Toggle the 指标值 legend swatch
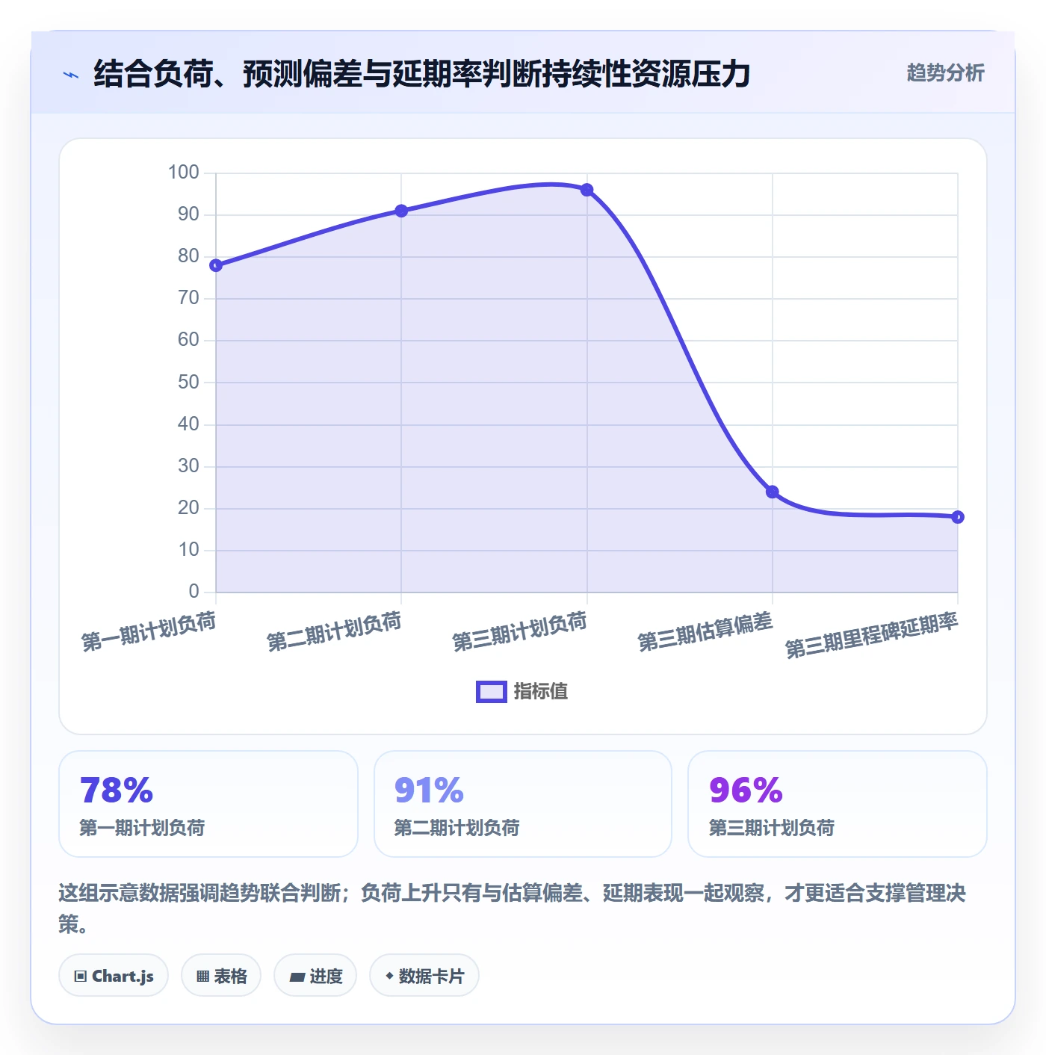The image size is (1046, 1055). (492, 692)
